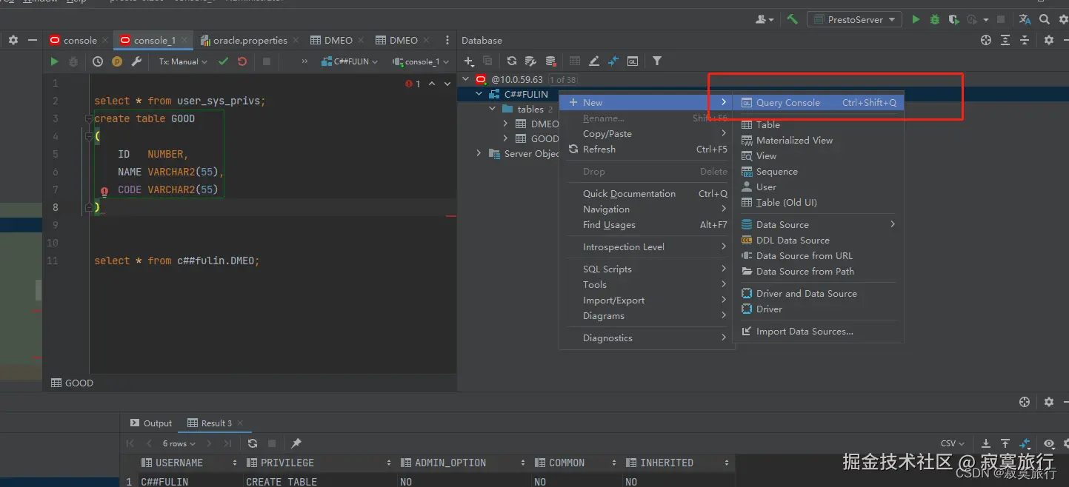1069x487 pixels.
Task: Open the query history clock icon
Action: [x=97, y=62]
